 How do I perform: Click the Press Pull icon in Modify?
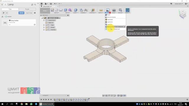[x=76, y=10]
